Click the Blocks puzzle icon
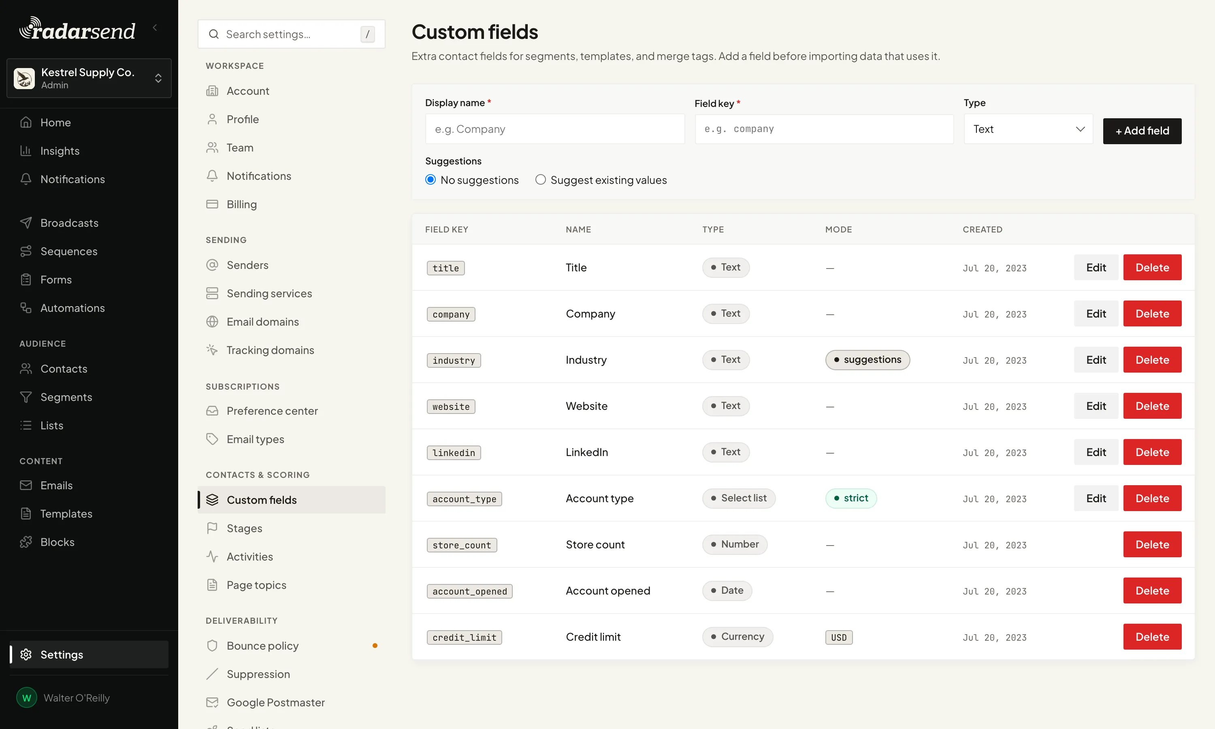The image size is (1215, 729). click(x=26, y=542)
